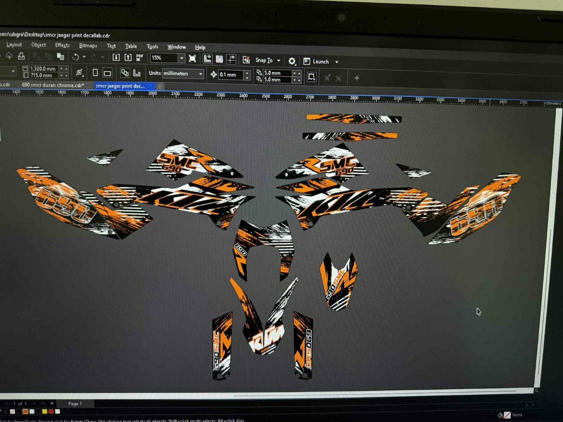Open the Window menu

point(177,47)
